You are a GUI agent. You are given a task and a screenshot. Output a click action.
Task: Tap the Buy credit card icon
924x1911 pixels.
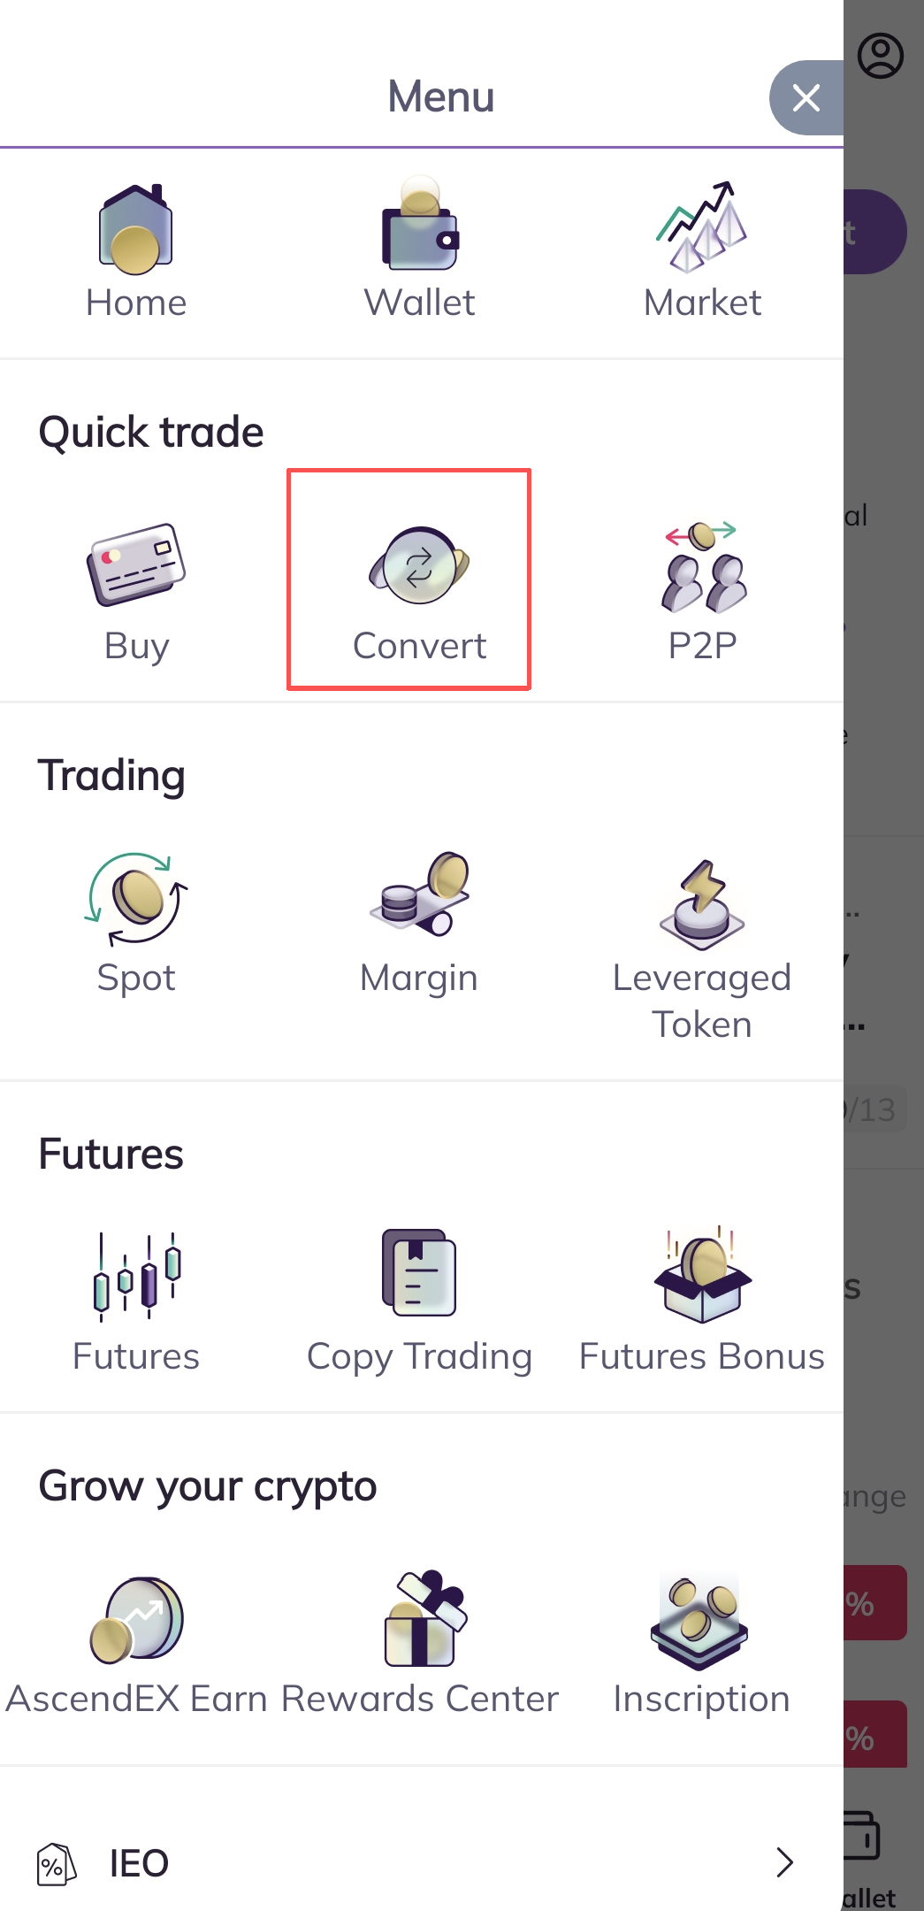[x=136, y=566]
